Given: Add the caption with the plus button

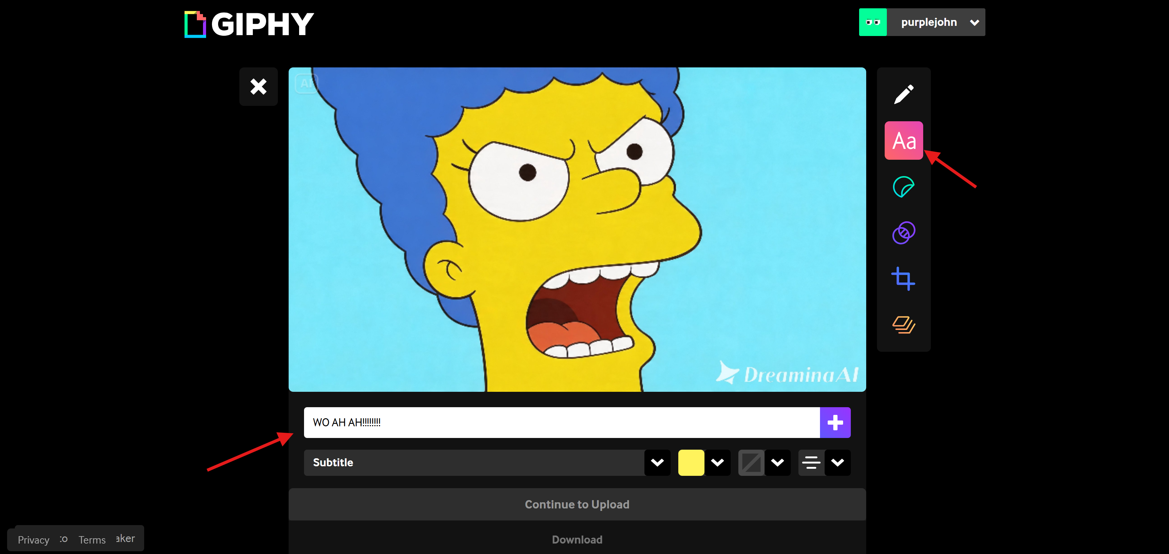Looking at the screenshot, I should (835, 423).
